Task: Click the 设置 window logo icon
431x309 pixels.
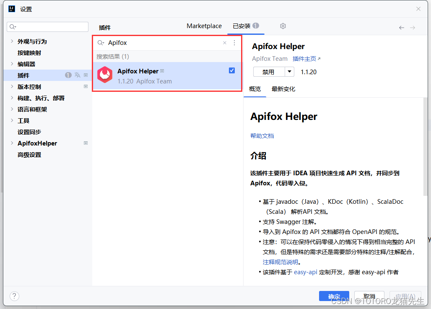Action: 11,8
